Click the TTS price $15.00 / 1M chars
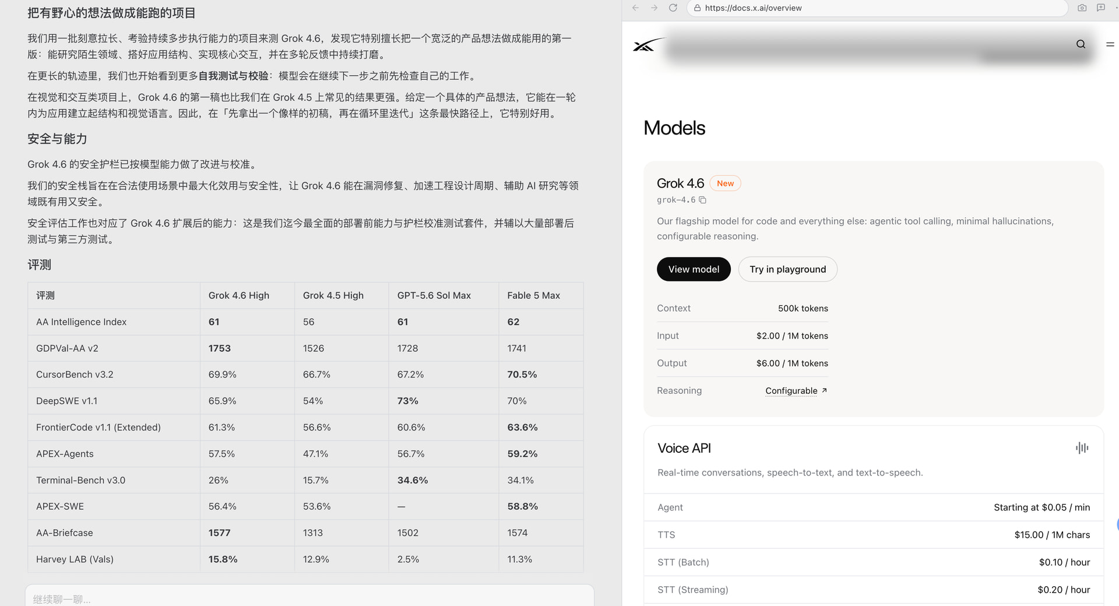 1052,535
